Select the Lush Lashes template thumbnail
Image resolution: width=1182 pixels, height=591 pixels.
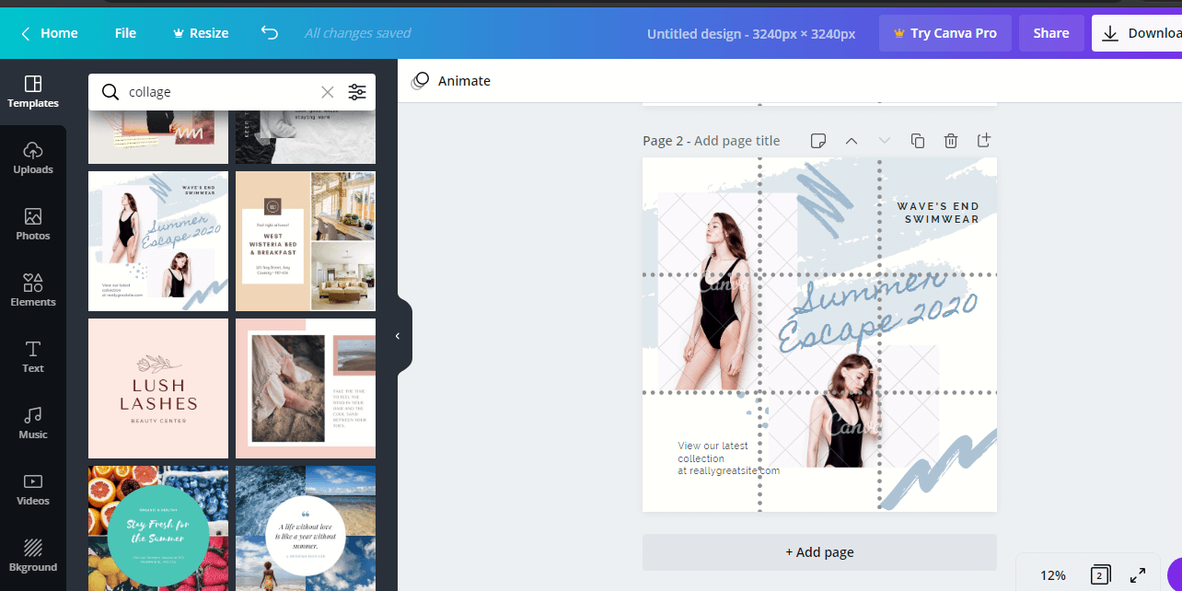pyautogui.click(x=157, y=388)
